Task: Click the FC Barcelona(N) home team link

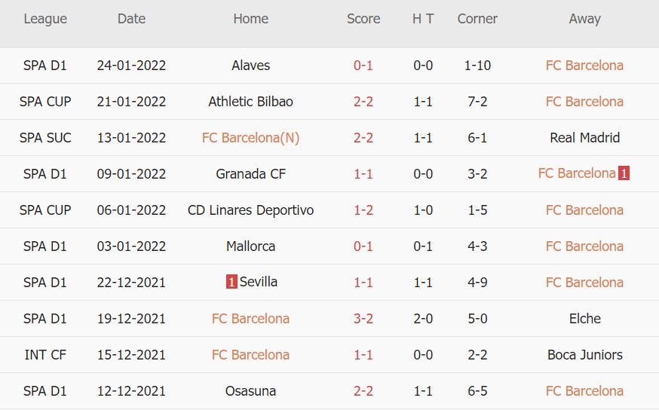Action: pos(251,138)
